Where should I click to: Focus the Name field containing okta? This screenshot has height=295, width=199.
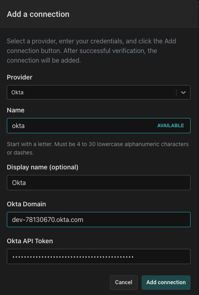[x=99, y=126]
